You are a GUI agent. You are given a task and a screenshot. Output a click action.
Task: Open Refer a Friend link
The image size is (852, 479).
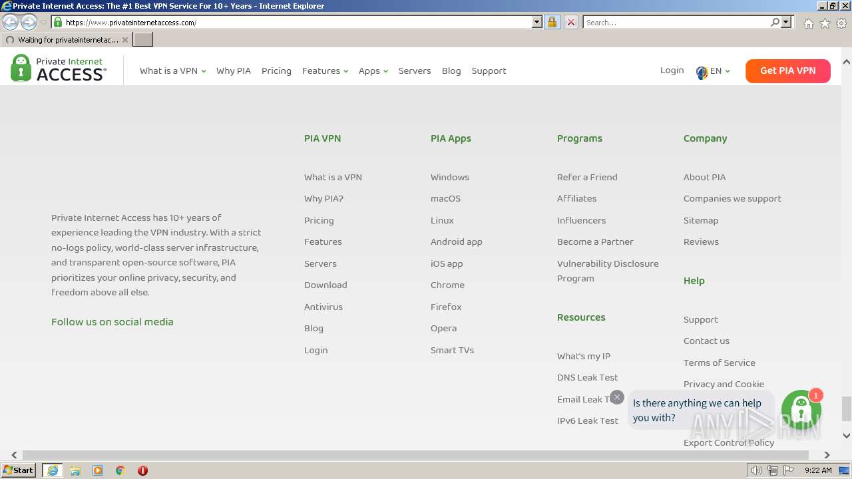tap(587, 177)
